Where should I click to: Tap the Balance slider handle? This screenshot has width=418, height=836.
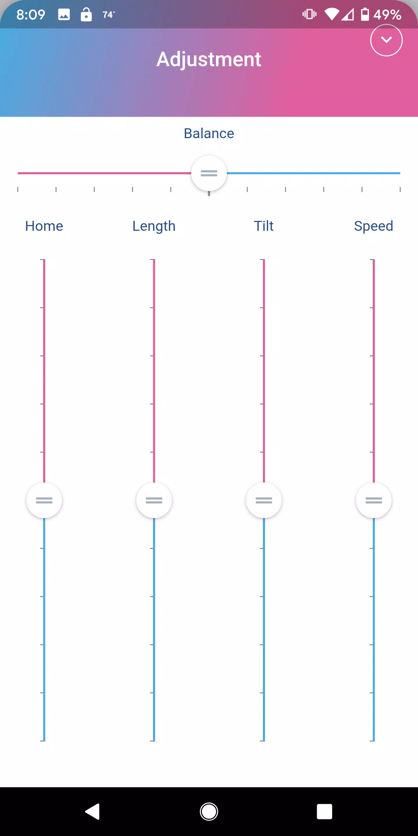pos(209,173)
